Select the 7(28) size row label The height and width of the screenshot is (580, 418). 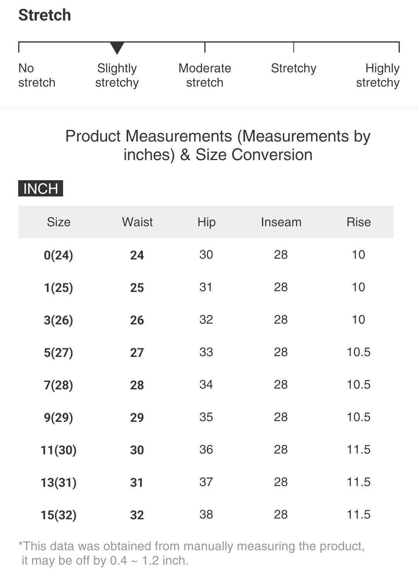tap(58, 385)
